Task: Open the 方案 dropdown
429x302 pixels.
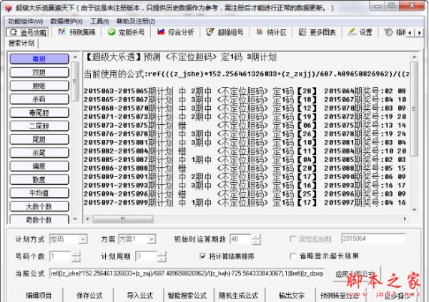Action: point(152,239)
